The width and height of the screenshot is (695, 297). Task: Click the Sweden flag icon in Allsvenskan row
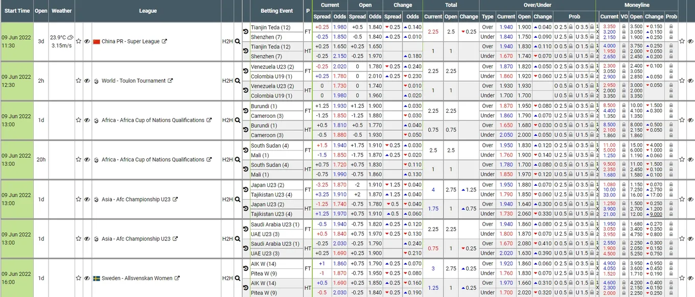click(96, 278)
